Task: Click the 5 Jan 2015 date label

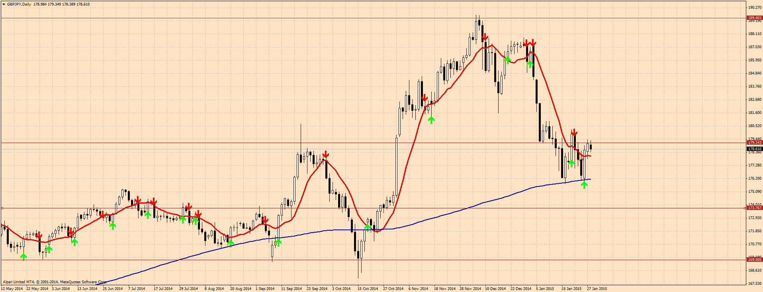Action: [545, 289]
